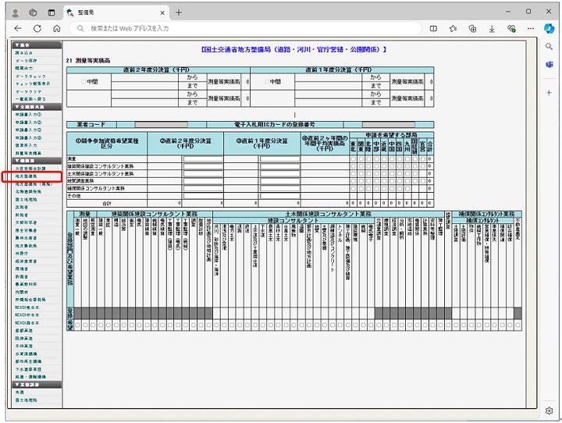The image size is (562, 423).
Task: Open the Downloads icon
Action: click(x=492, y=28)
